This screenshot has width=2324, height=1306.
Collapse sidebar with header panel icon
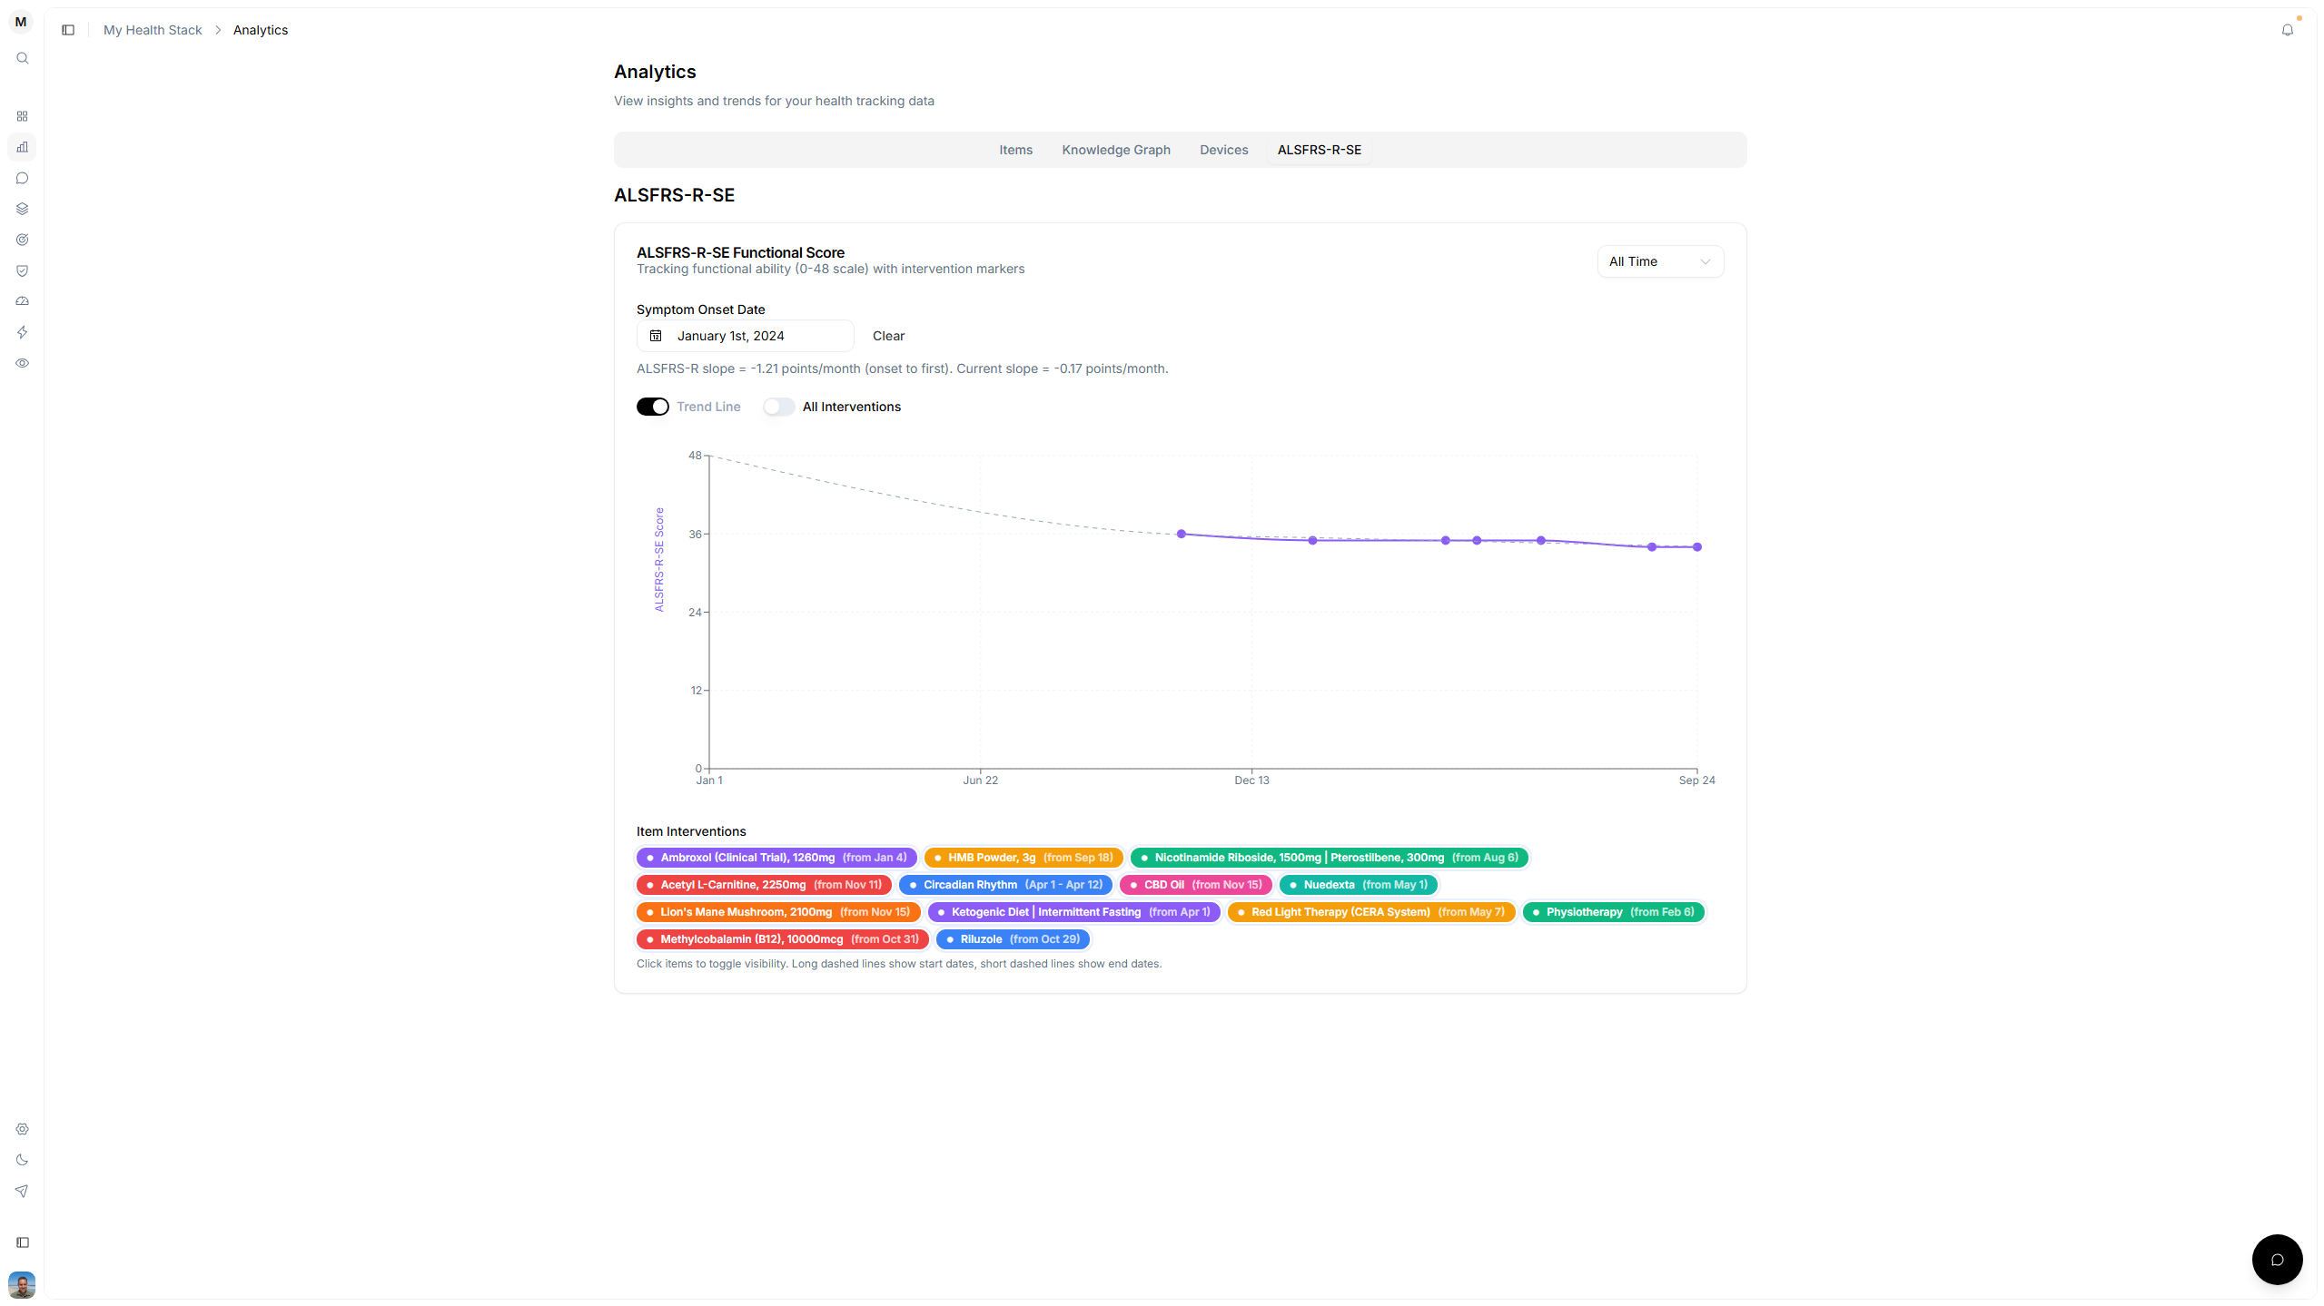coord(68,30)
